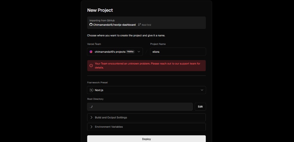Click the Deploy button
This screenshot has width=294, height=142.
(x=146, y=139)
